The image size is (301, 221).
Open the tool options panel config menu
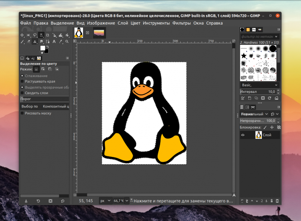[x=67, y=58]
